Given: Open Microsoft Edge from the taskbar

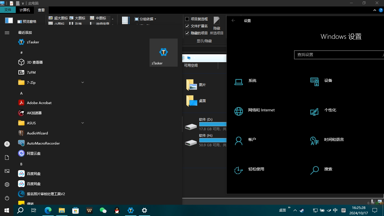Looking at the screenshot, I should point(48,210).
